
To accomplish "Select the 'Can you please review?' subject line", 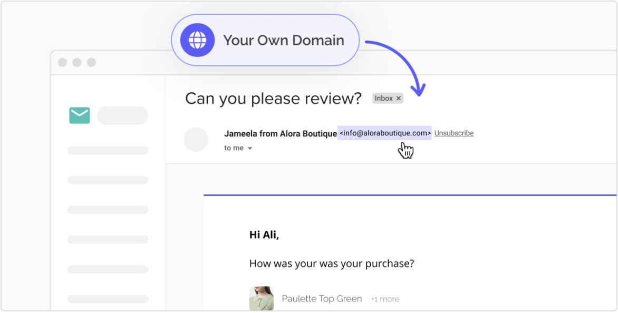I will pos(274,98).
